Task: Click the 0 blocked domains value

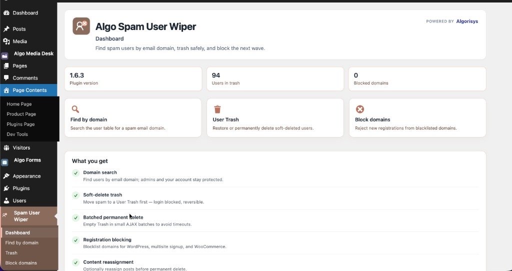Action: pos(356,75)
